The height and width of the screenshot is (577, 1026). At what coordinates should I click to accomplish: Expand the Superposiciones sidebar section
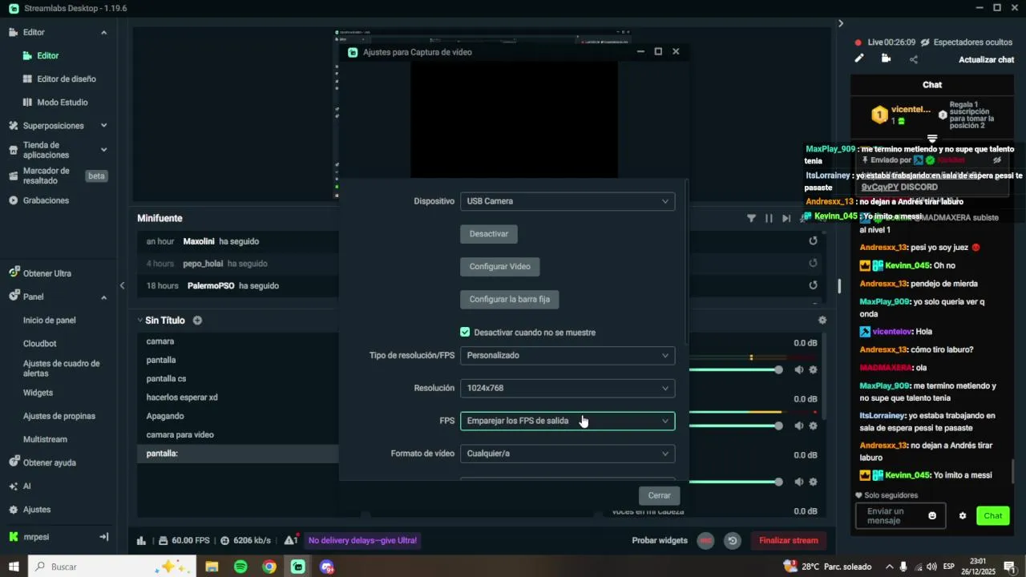pyautogui.click(x=104, y=126)
